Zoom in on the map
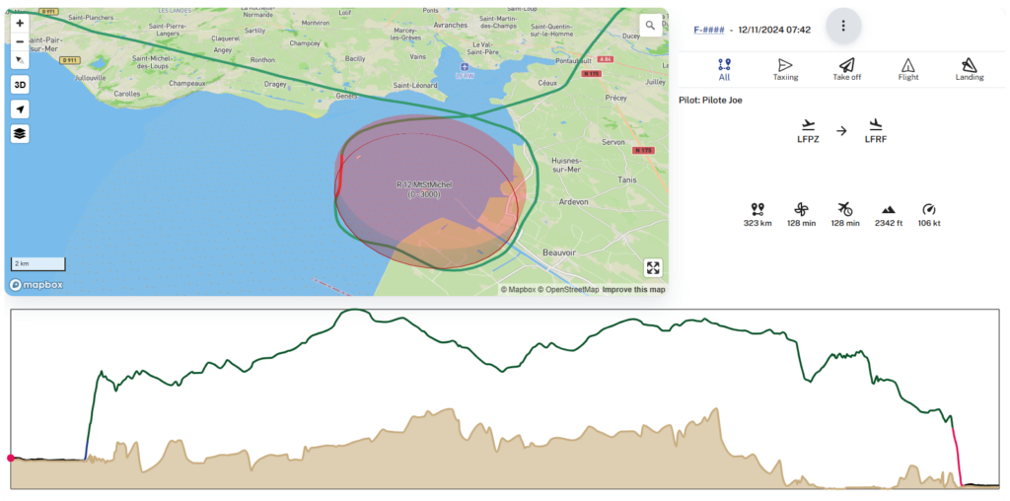The height and width of the screenshot is (501, 1010). [20, 23]
